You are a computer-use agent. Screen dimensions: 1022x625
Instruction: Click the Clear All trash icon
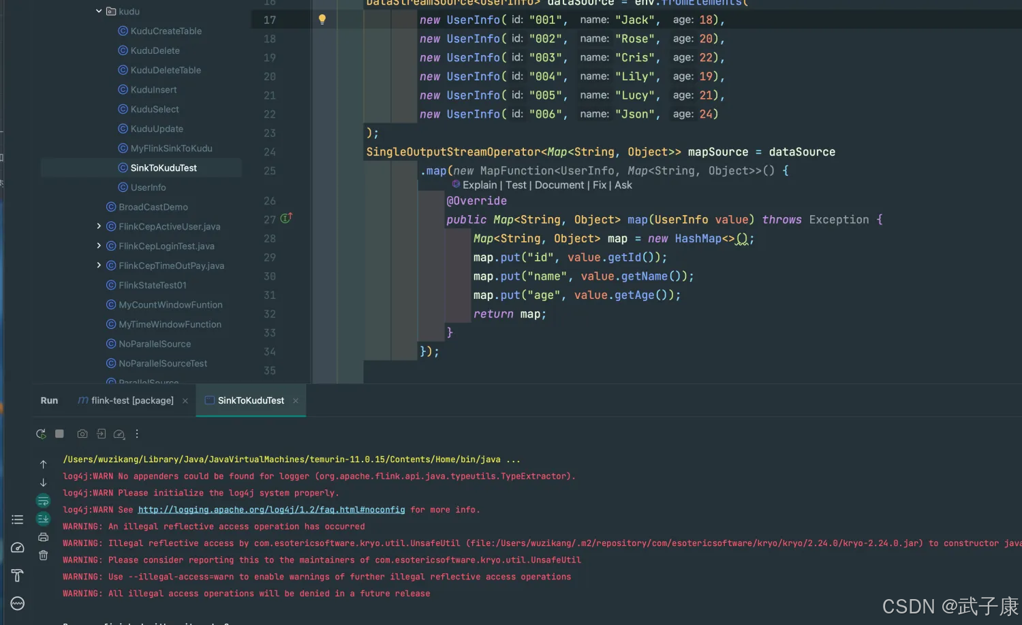(x=43, y=556)
